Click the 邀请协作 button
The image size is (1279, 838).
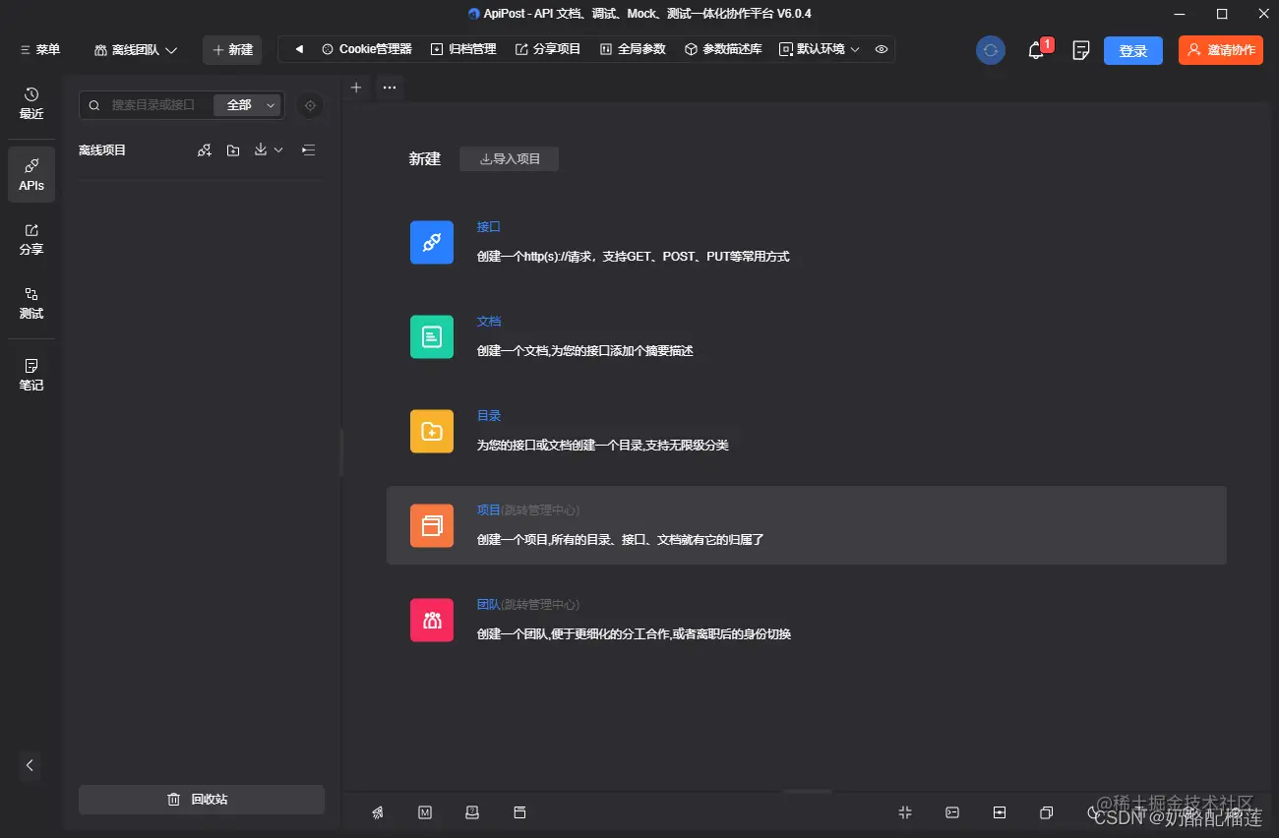[x=1221, y=50]
